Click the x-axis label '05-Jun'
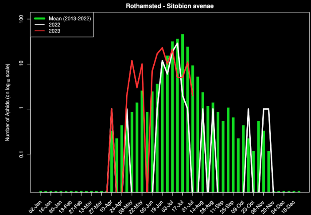The width and height of the screenshot is (311, 215). (147, 207)
